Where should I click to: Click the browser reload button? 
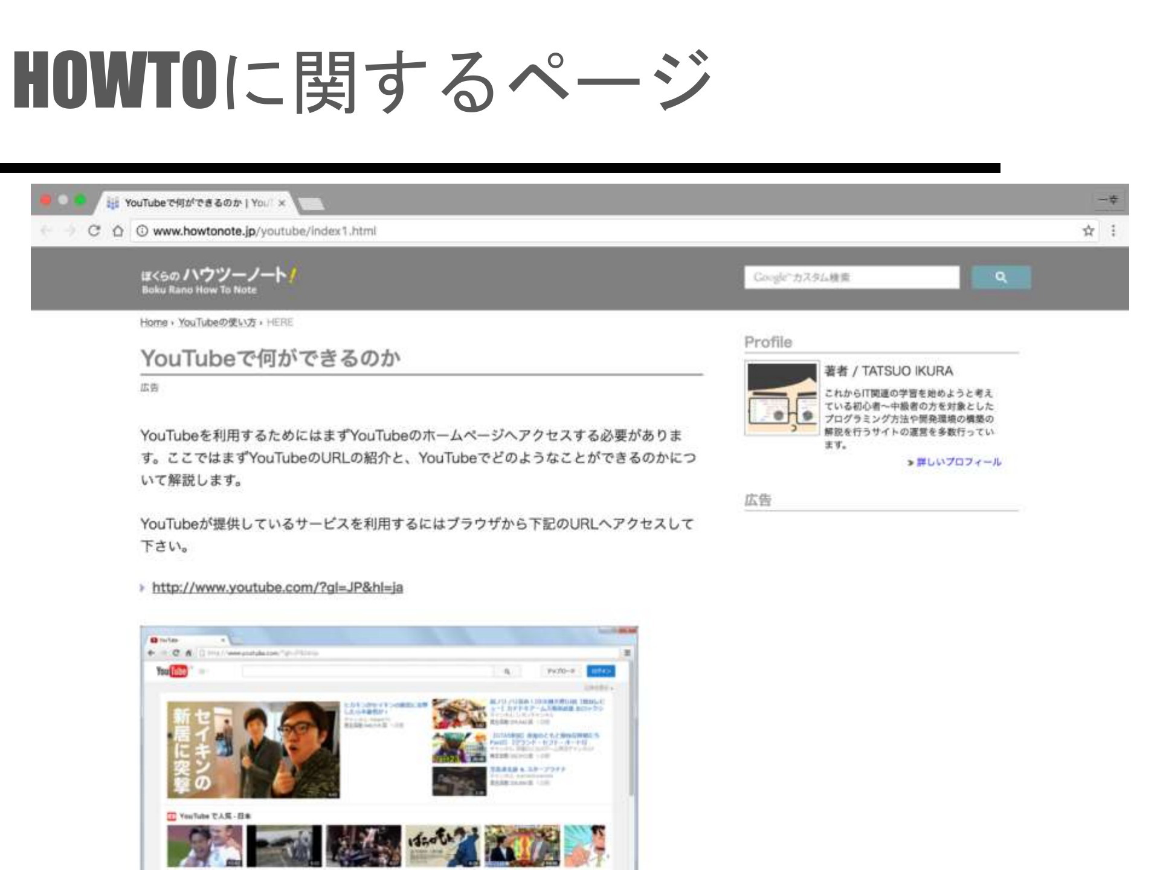click(94, 231)
